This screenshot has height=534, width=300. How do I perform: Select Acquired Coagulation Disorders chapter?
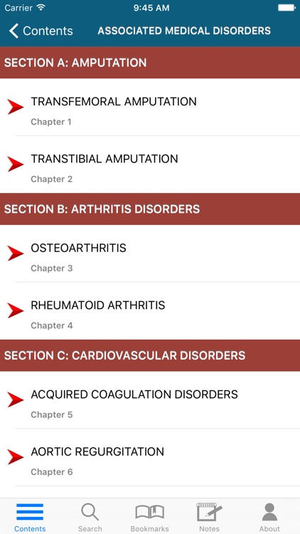pos(150,400)
